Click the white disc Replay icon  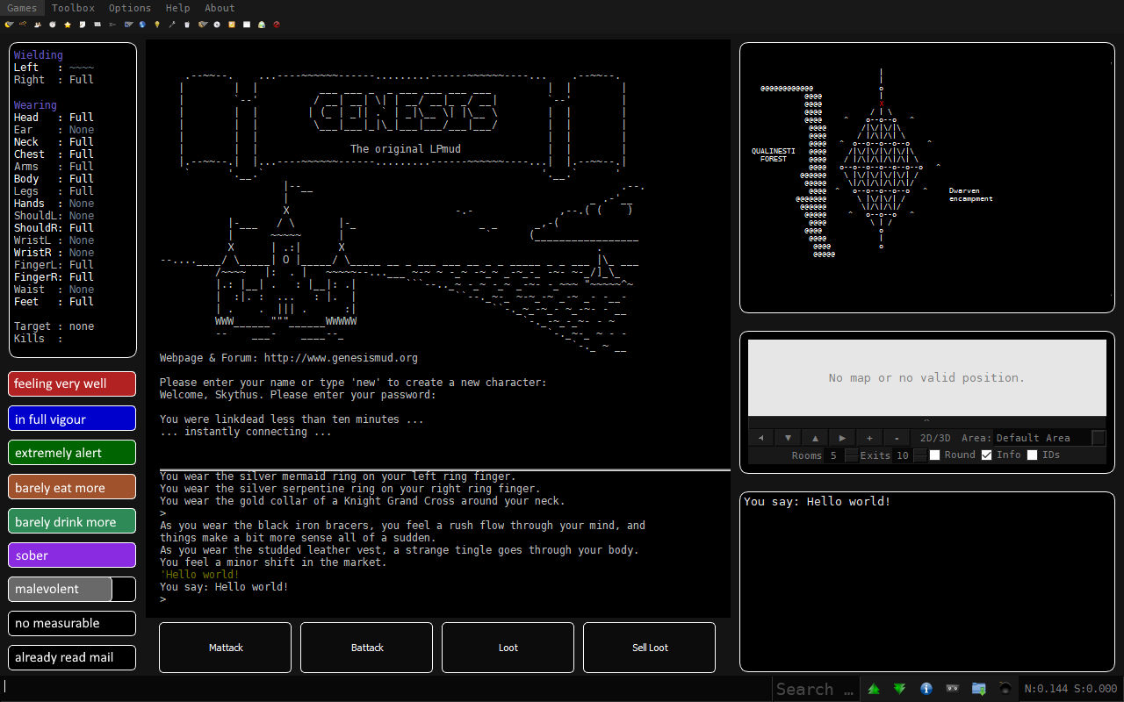pos(217,25)
